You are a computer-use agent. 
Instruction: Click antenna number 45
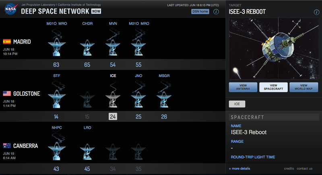pos(87,169)
